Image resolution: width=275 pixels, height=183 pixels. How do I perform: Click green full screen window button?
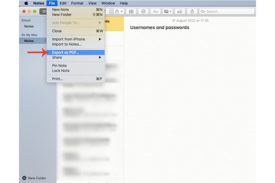[35, 11]
